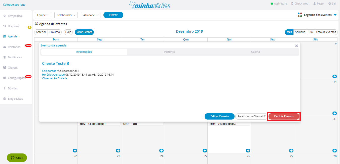Open Tendências trophy menu item
This screenshot has height=164, width=340.
pos(15,57)
